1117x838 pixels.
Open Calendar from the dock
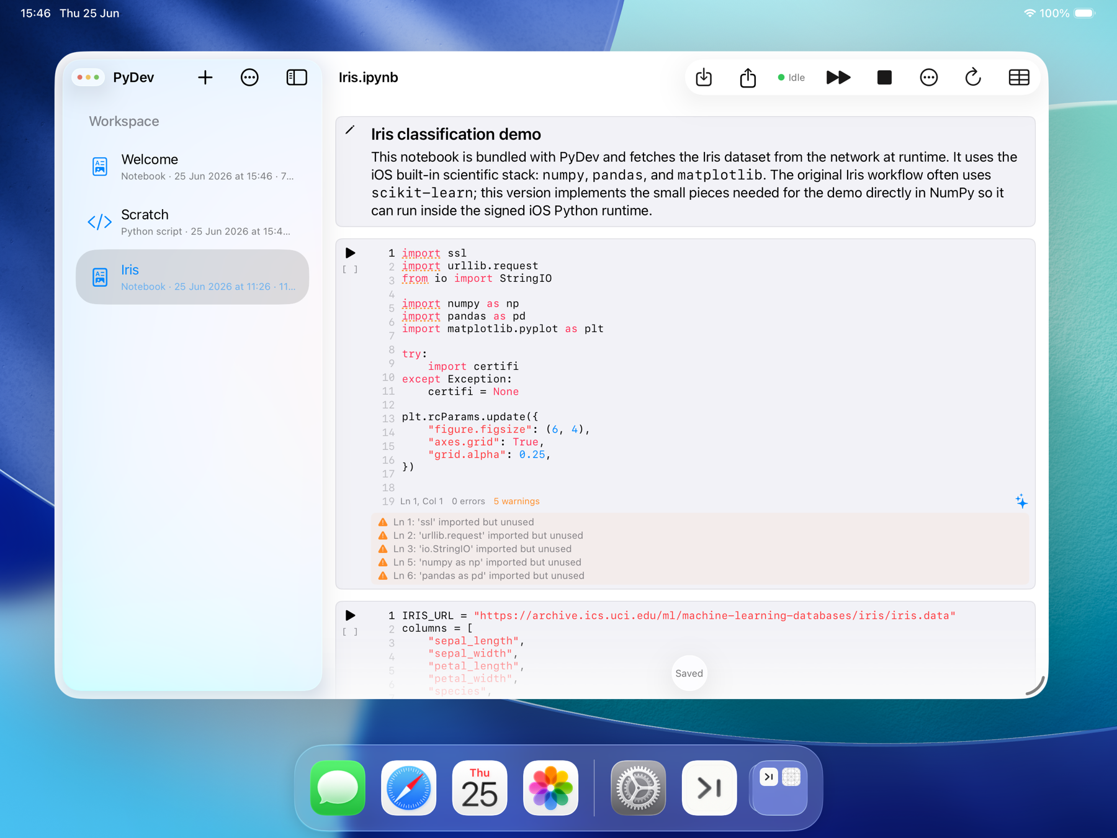point(480,788)
